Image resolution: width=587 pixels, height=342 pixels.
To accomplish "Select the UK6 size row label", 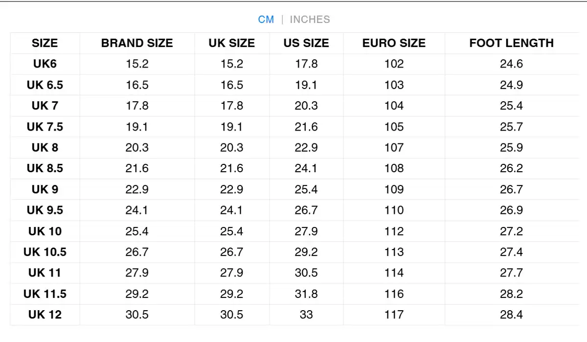I will [x=45, y=64].
